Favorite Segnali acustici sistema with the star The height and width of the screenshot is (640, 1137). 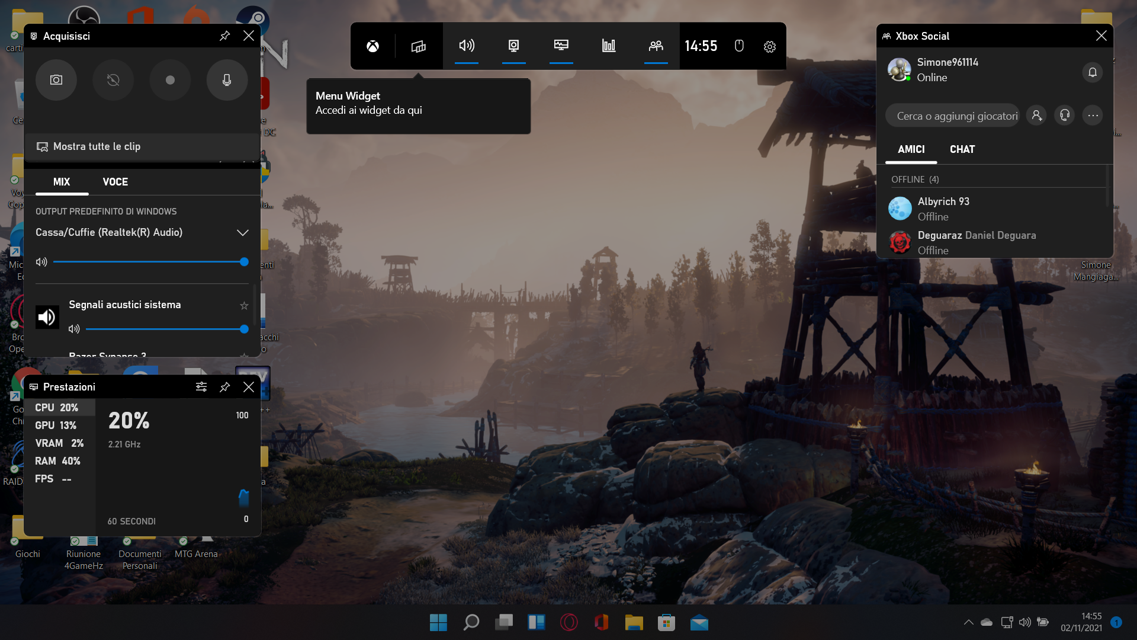[244, 306]
